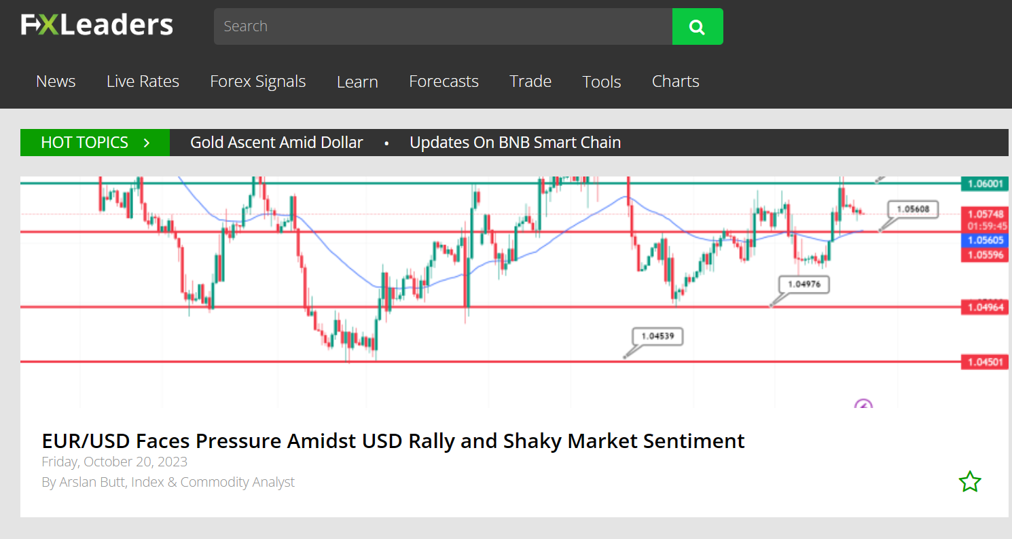Click the green 1.06001 resistance price label

pyautogui.click(x=983, y=184)
